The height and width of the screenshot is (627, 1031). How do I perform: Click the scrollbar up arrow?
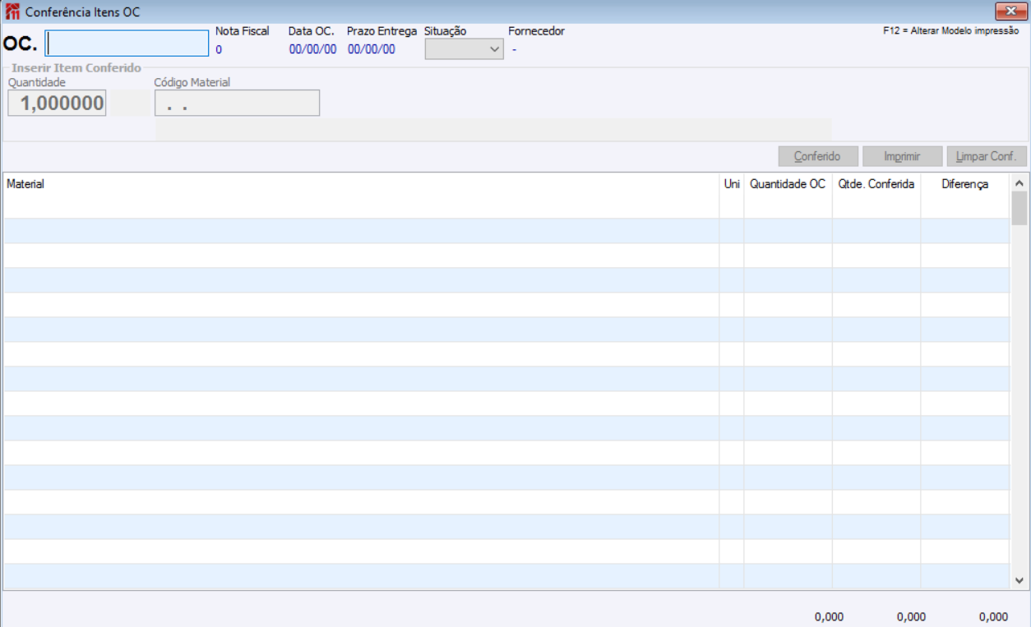[1019, 182]
